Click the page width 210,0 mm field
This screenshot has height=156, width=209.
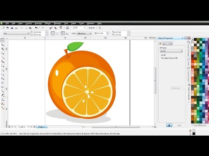click(39, 32)
